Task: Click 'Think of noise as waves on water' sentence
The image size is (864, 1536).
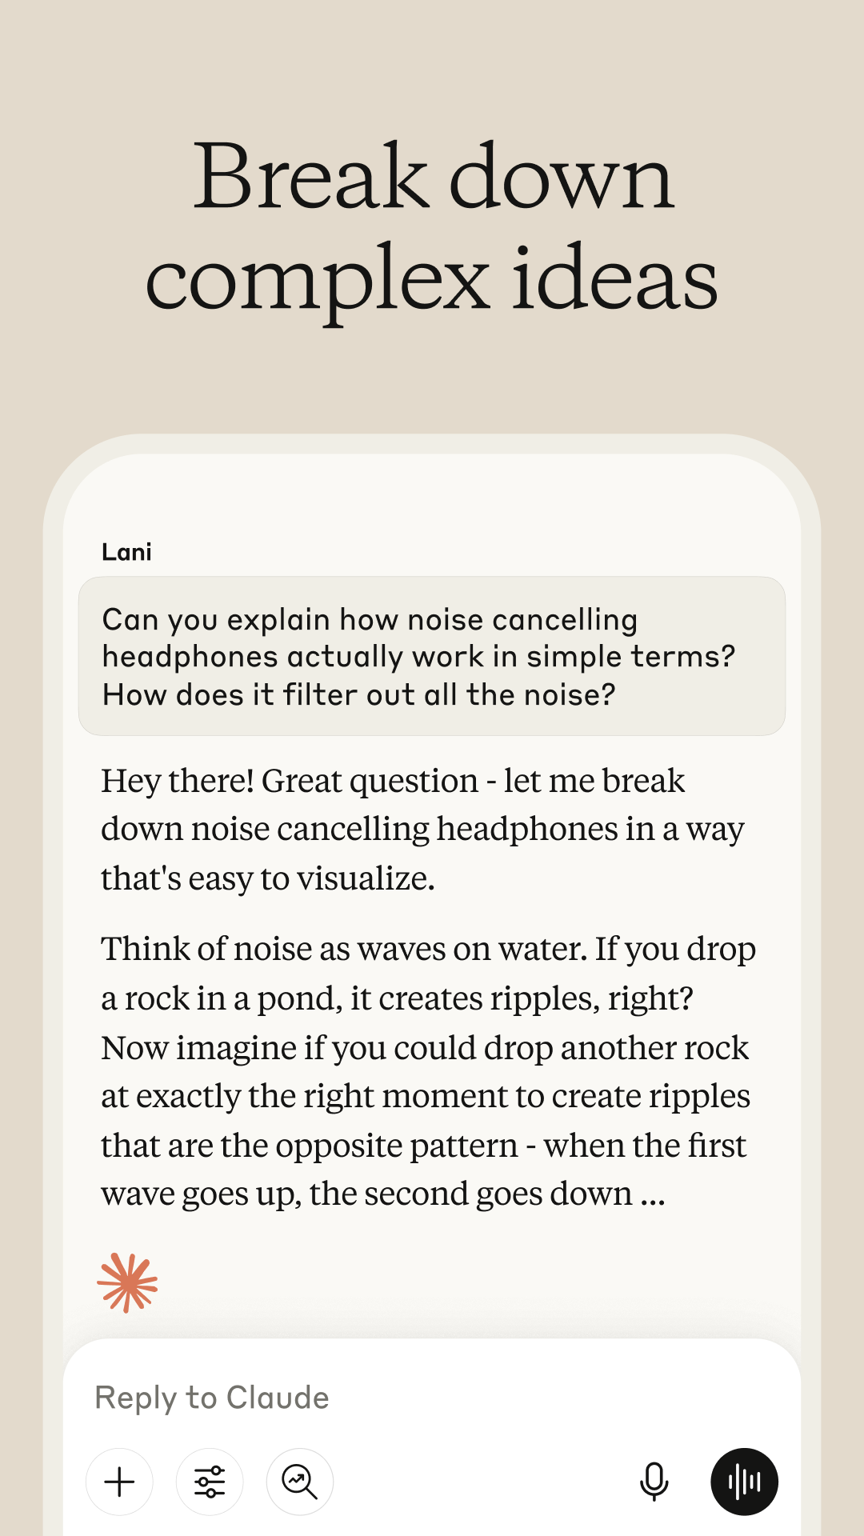Action: 344,949
